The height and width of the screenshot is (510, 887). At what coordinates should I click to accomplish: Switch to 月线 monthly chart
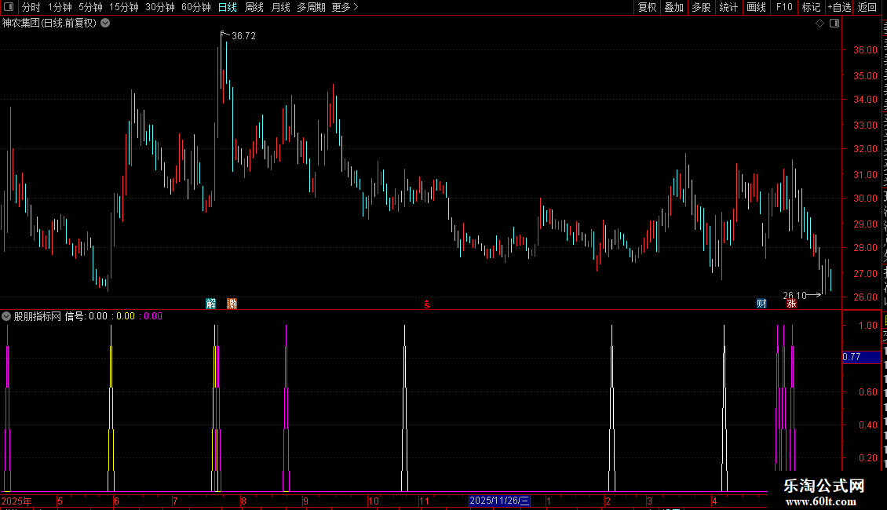(280, 7)
